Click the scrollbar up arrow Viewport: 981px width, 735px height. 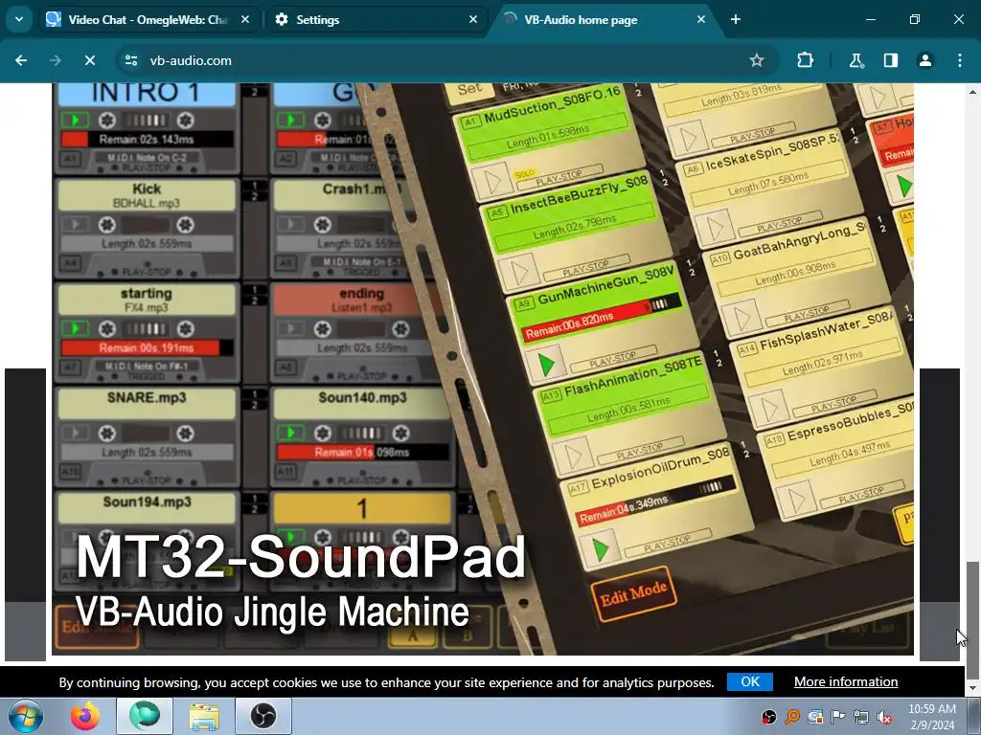(x=972, y=91)
